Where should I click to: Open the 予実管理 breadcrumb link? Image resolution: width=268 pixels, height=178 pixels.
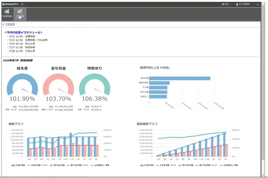click(x=10, y=24)
